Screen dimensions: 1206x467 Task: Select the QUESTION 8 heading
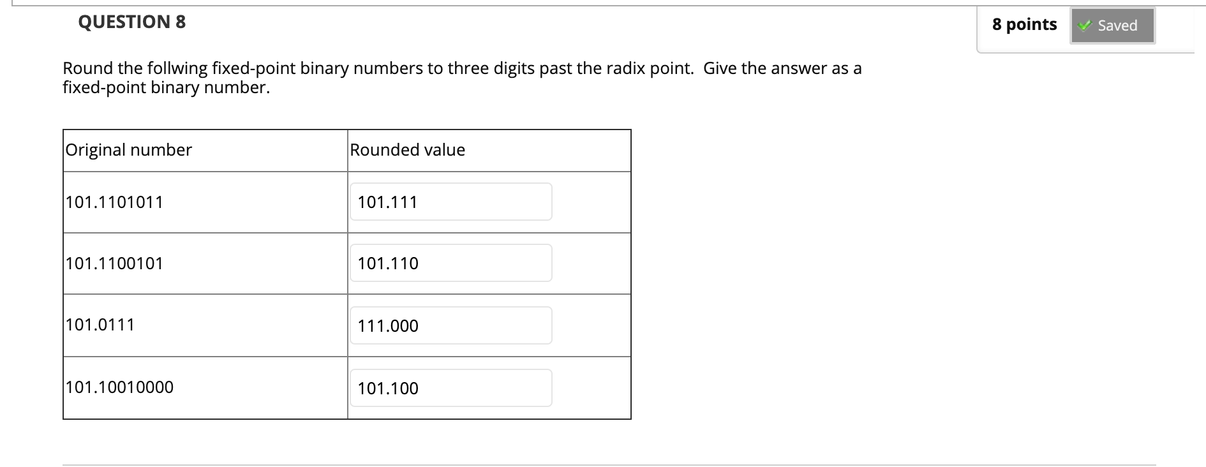coord(130,21)
